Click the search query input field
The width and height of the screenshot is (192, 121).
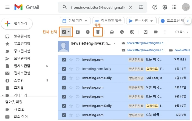[x=98, y=7]
